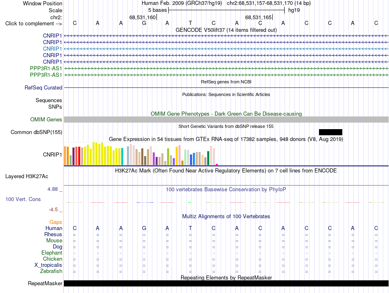Click the GTEx CNRIP1 expression bar chart
This screenshot has height=293, width=389.
click(141, 154)
